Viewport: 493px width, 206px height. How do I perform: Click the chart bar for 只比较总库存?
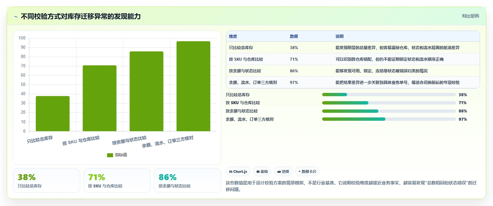[53, 113]
